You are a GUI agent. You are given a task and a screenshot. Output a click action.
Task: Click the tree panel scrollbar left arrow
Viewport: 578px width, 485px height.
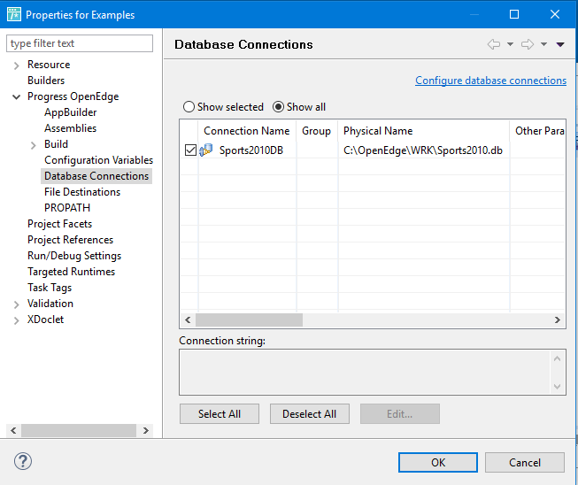tap(13, 430)
